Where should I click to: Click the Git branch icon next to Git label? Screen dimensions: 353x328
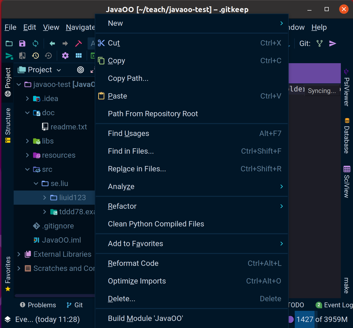point(320,43)
